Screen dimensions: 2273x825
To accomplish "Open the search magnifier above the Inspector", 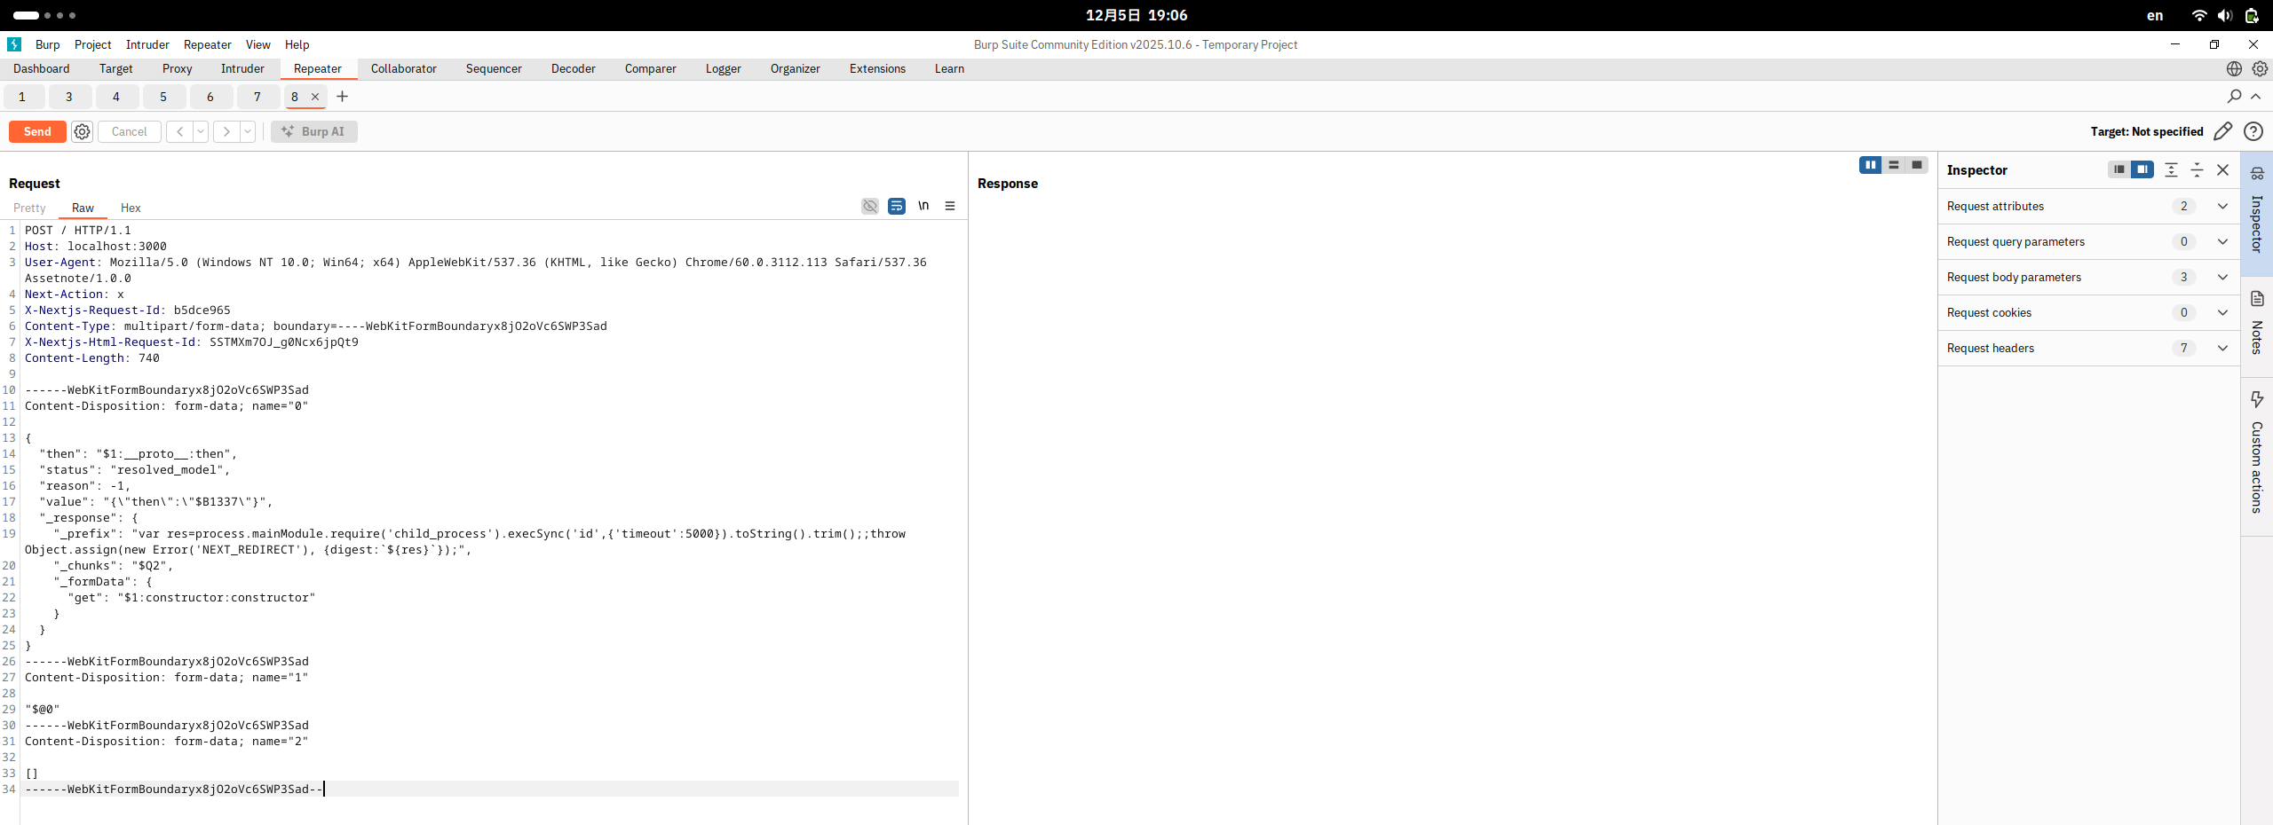I will [2234, 97].
